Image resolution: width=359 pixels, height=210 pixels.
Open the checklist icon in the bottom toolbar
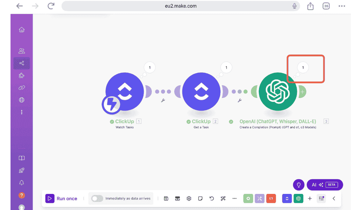coord(321,198)
